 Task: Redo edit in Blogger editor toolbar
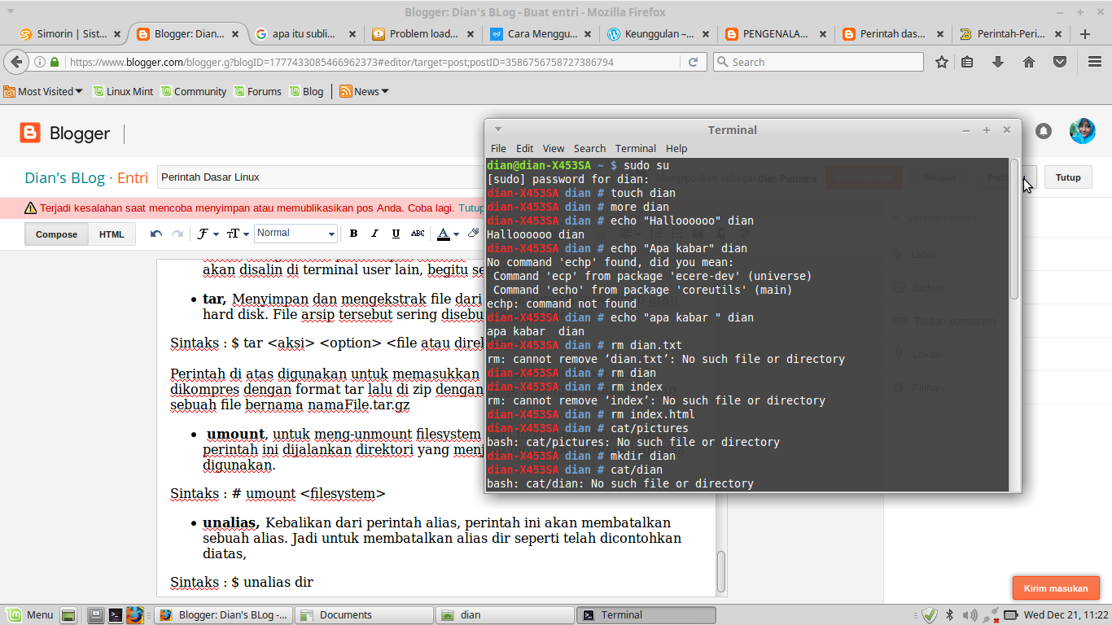tap(177, 234)
